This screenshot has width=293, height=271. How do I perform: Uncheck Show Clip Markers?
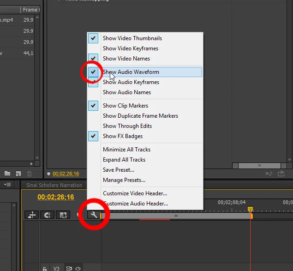[x=93, y=106]
